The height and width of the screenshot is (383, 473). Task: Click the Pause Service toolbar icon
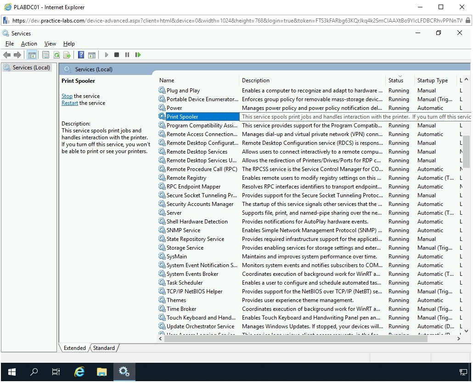(127, 55)
